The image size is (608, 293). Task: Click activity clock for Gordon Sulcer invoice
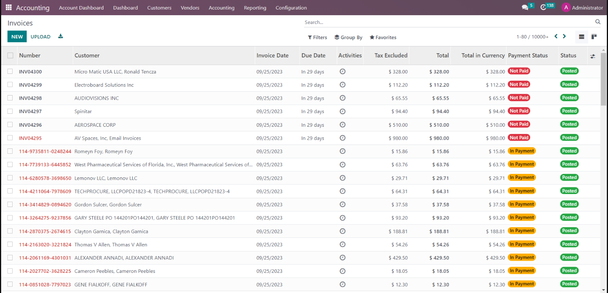tap(343, 205)
